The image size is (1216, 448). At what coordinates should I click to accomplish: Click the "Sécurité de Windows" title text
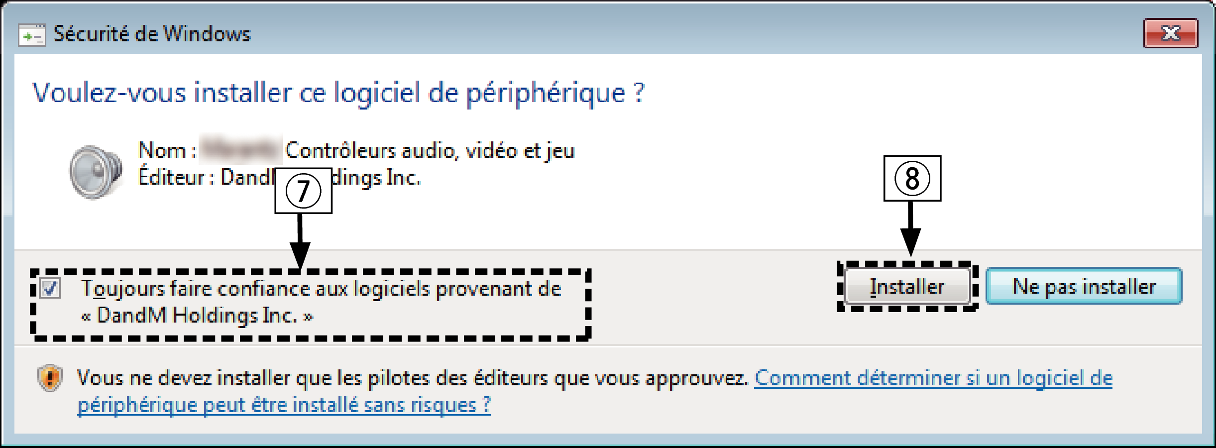tap(152, 34)
